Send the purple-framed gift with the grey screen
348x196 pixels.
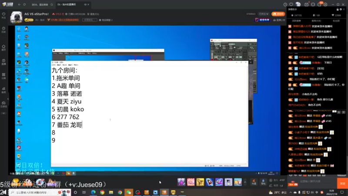coord(228,182)
